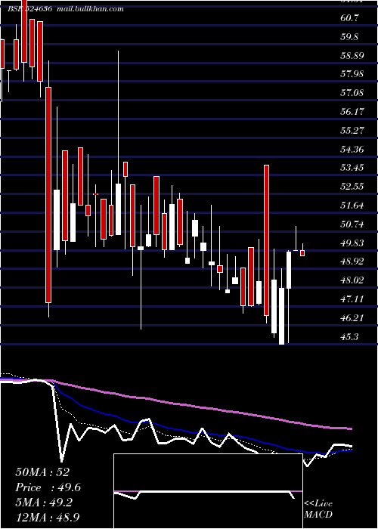Click the 55.27 price axis label
378x529 pixels.
point(352,131)
